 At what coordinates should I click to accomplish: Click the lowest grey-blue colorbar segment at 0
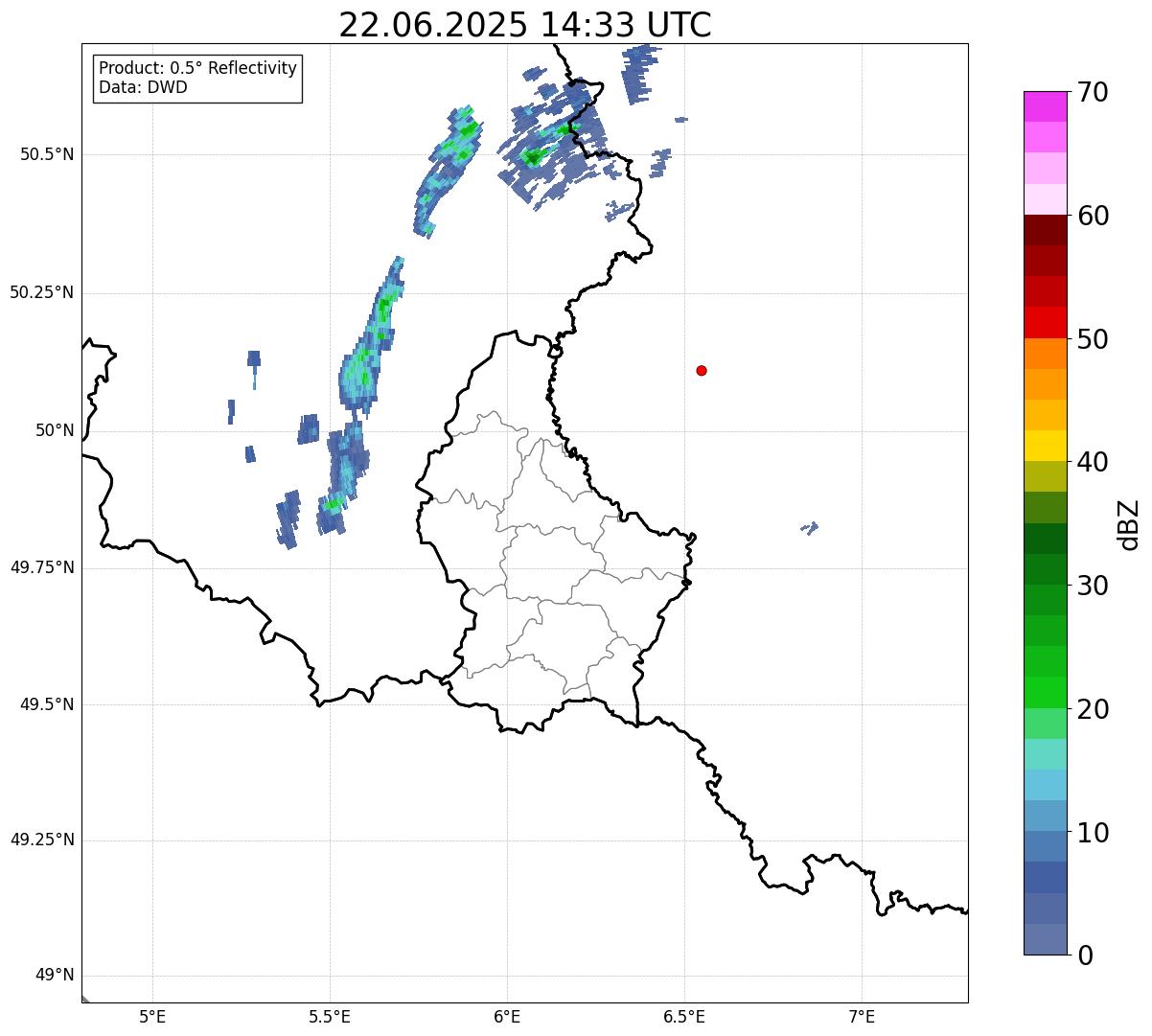1045,939
